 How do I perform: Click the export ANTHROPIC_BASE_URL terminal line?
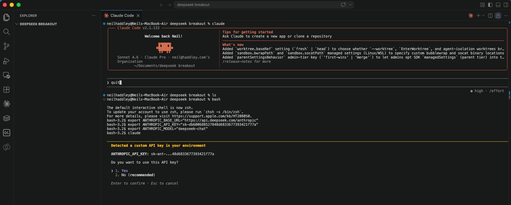(x=183, y=120)
